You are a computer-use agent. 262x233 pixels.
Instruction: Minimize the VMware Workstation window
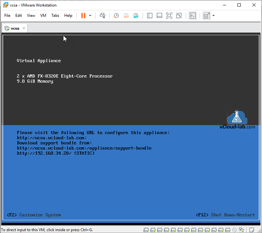(225, 5)
